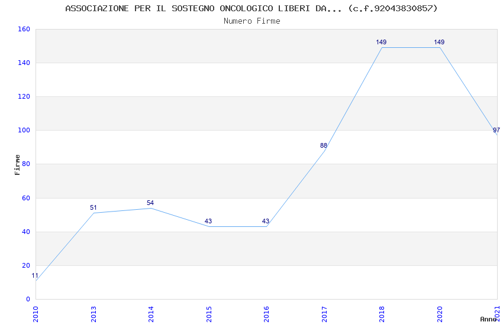Click the 'Numero Firme' subtitle
Viewport: 503px width, 325px height.
pos(252,21)
